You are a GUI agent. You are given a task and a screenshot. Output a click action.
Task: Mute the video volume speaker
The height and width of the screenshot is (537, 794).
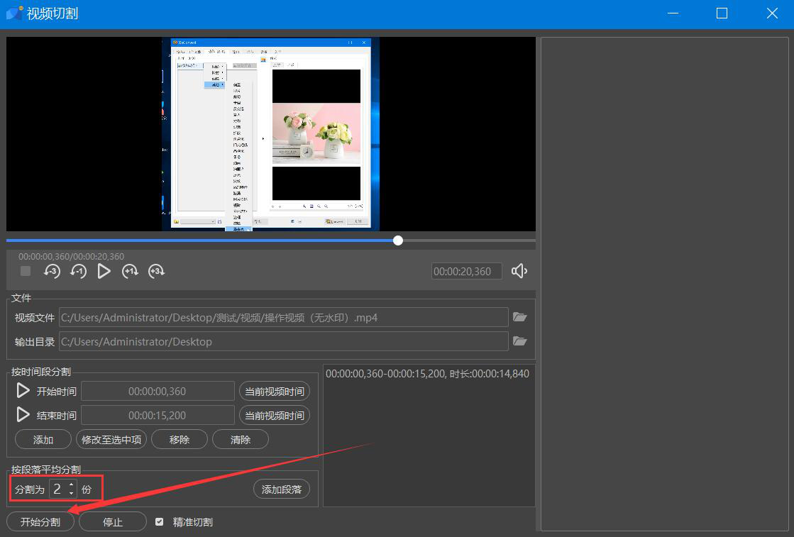pos(519,271)
